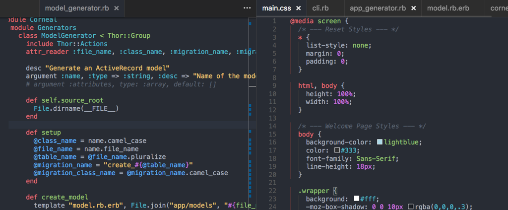Click 'desc "Generate an ActiveRecord model"' line
508x210 pixels.
click(98, 68)
